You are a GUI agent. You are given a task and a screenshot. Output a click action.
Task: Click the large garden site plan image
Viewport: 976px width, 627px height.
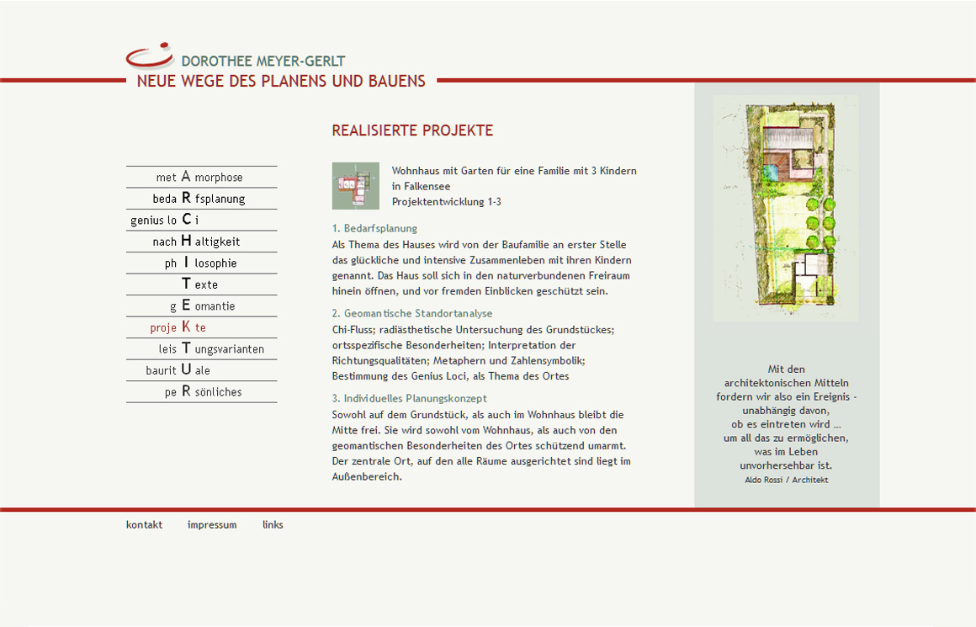(786, 208)
